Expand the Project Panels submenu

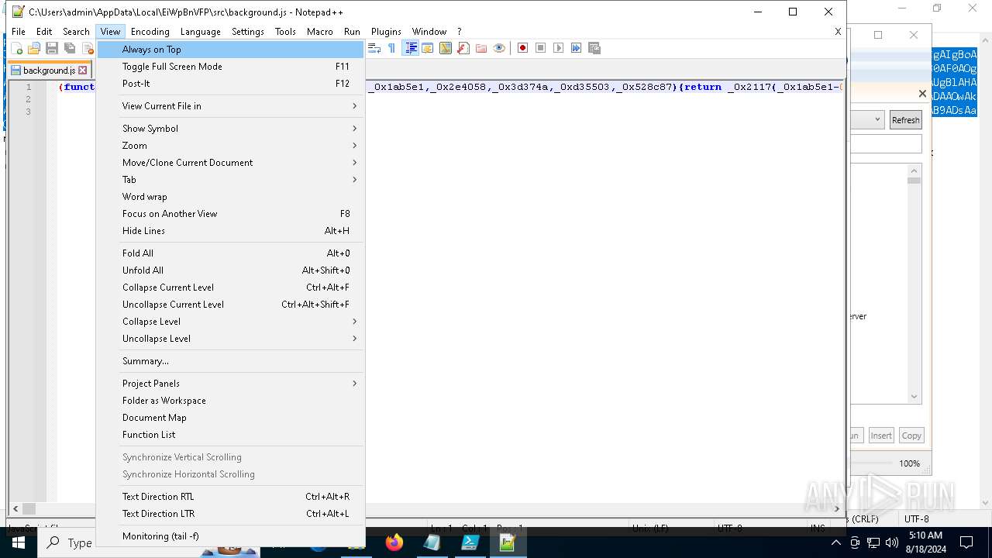230,384
